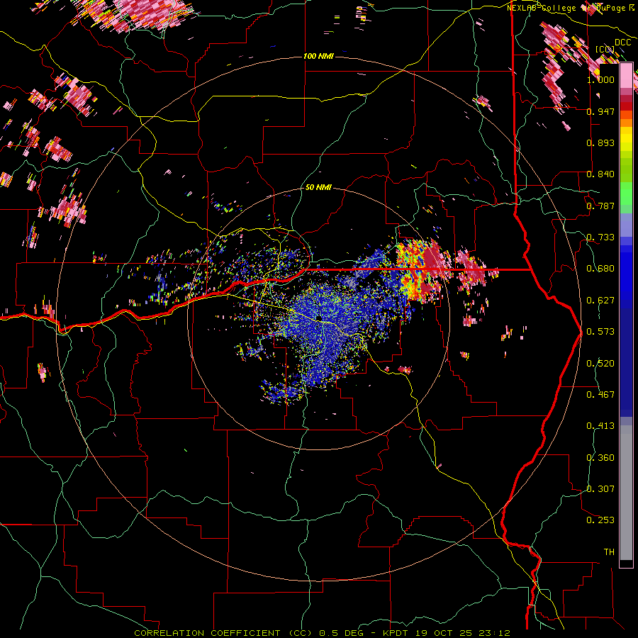
Task: Click the 0.360 color scale value
Action: pos(600,458)
